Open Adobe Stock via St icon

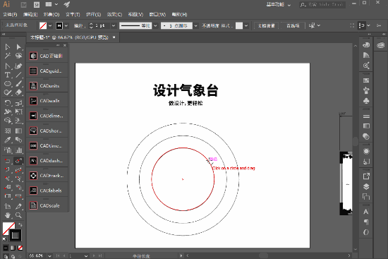tap(37, 4)
